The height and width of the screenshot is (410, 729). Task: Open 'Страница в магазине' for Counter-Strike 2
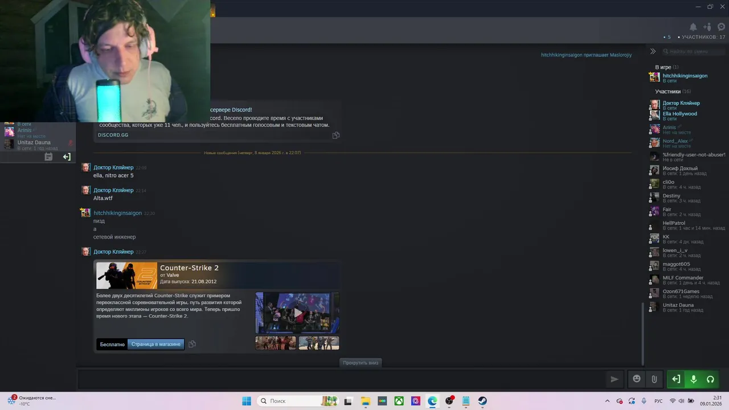[156, 344]
